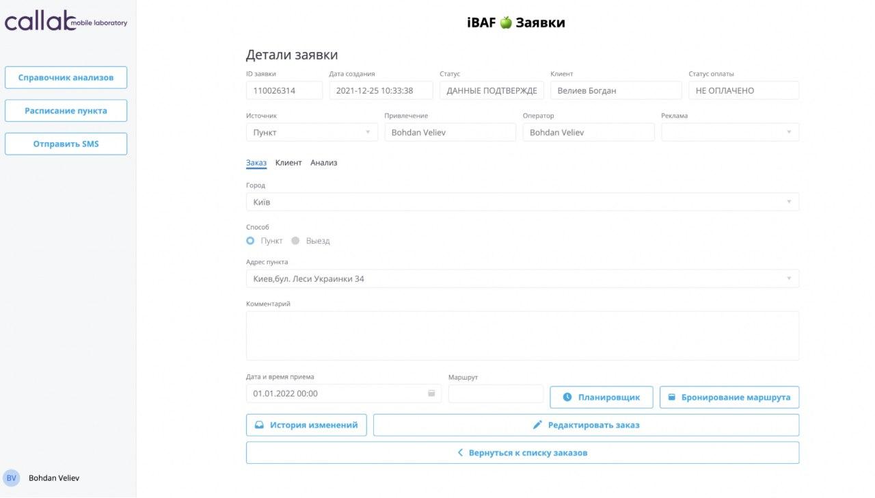Click the Отправить SMS button
The image size is (875, 498).
(66, 144)
